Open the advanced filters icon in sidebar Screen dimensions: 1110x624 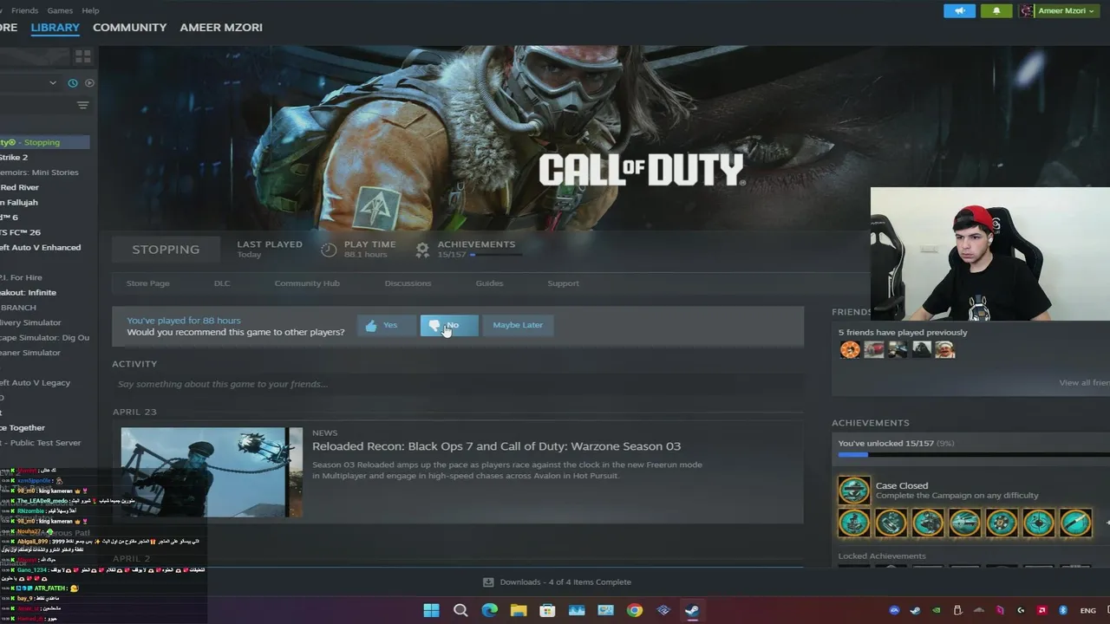click(82, 105)
